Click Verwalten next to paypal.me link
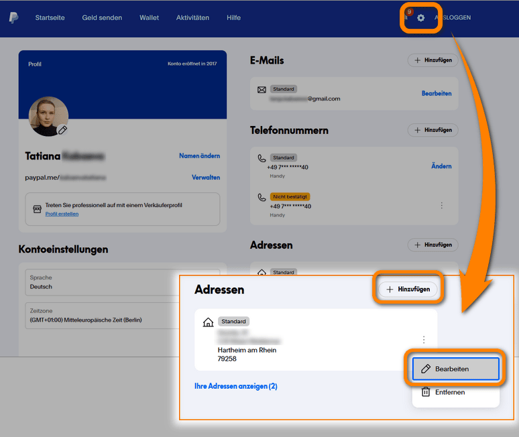This screenshot has height=437, width=519. pos(206,178)
